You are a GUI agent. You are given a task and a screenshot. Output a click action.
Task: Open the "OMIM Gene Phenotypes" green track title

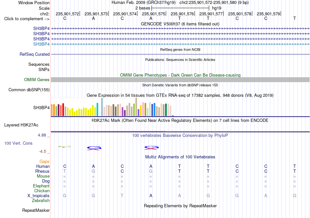click(180, 75)
